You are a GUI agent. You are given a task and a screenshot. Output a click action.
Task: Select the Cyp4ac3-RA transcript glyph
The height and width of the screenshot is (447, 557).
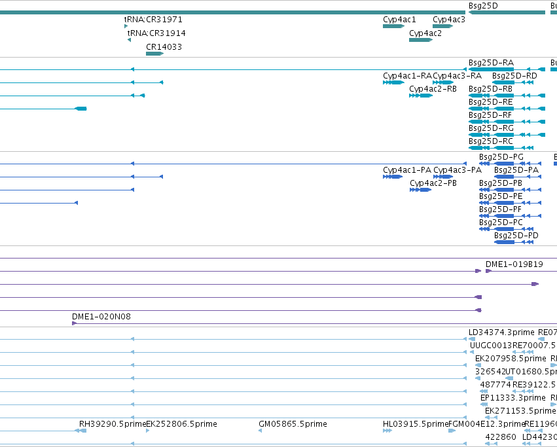pyautogui.click(x=443, y=82)
